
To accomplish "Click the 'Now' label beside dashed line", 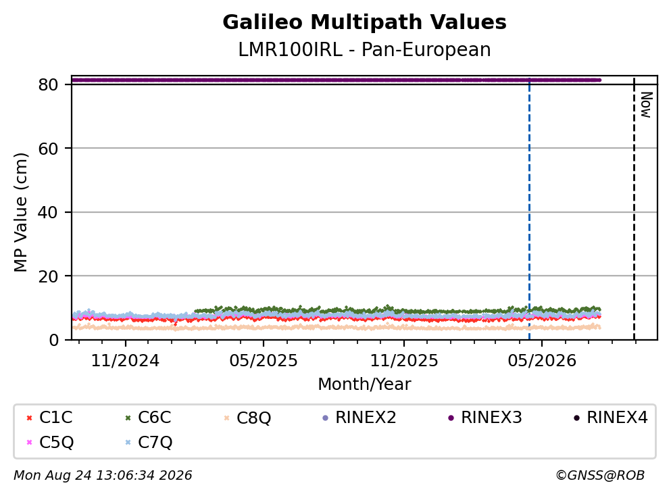I will (646, 105).
